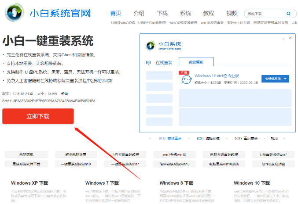
Task: Open the win7系统安装教程 link
Action: coord(184,23)
